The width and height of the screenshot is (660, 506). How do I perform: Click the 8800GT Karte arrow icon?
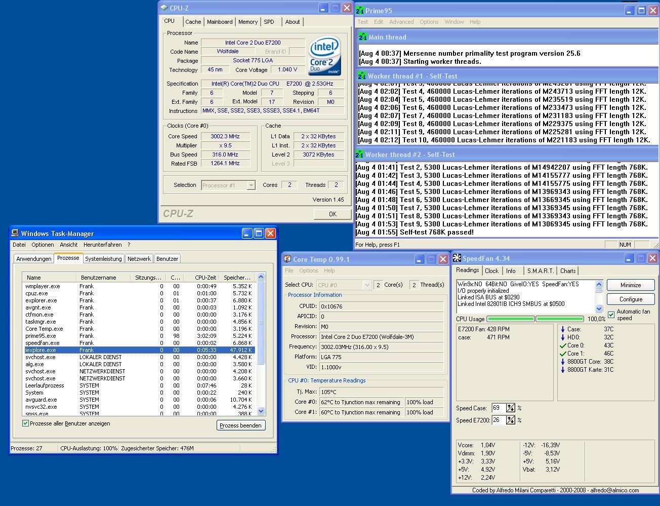pos(562,370)
